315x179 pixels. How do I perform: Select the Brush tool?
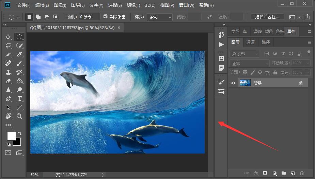(19, 63)
